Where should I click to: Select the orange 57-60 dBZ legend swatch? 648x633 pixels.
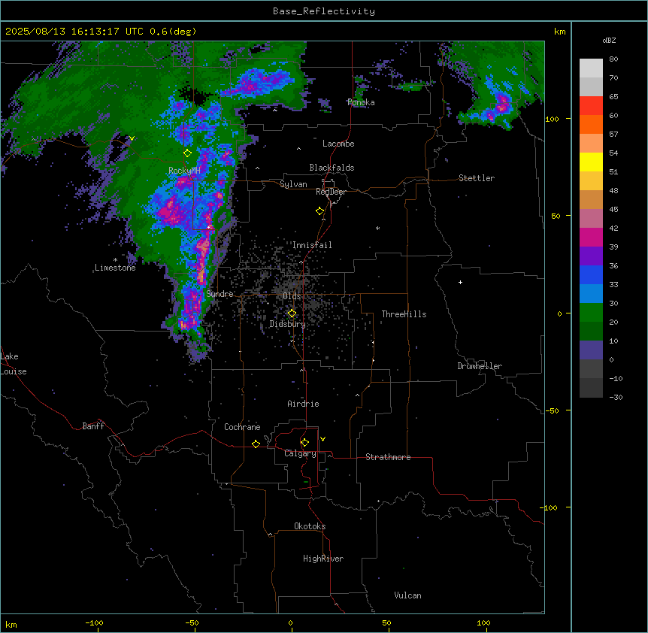[x=591, y=124]
